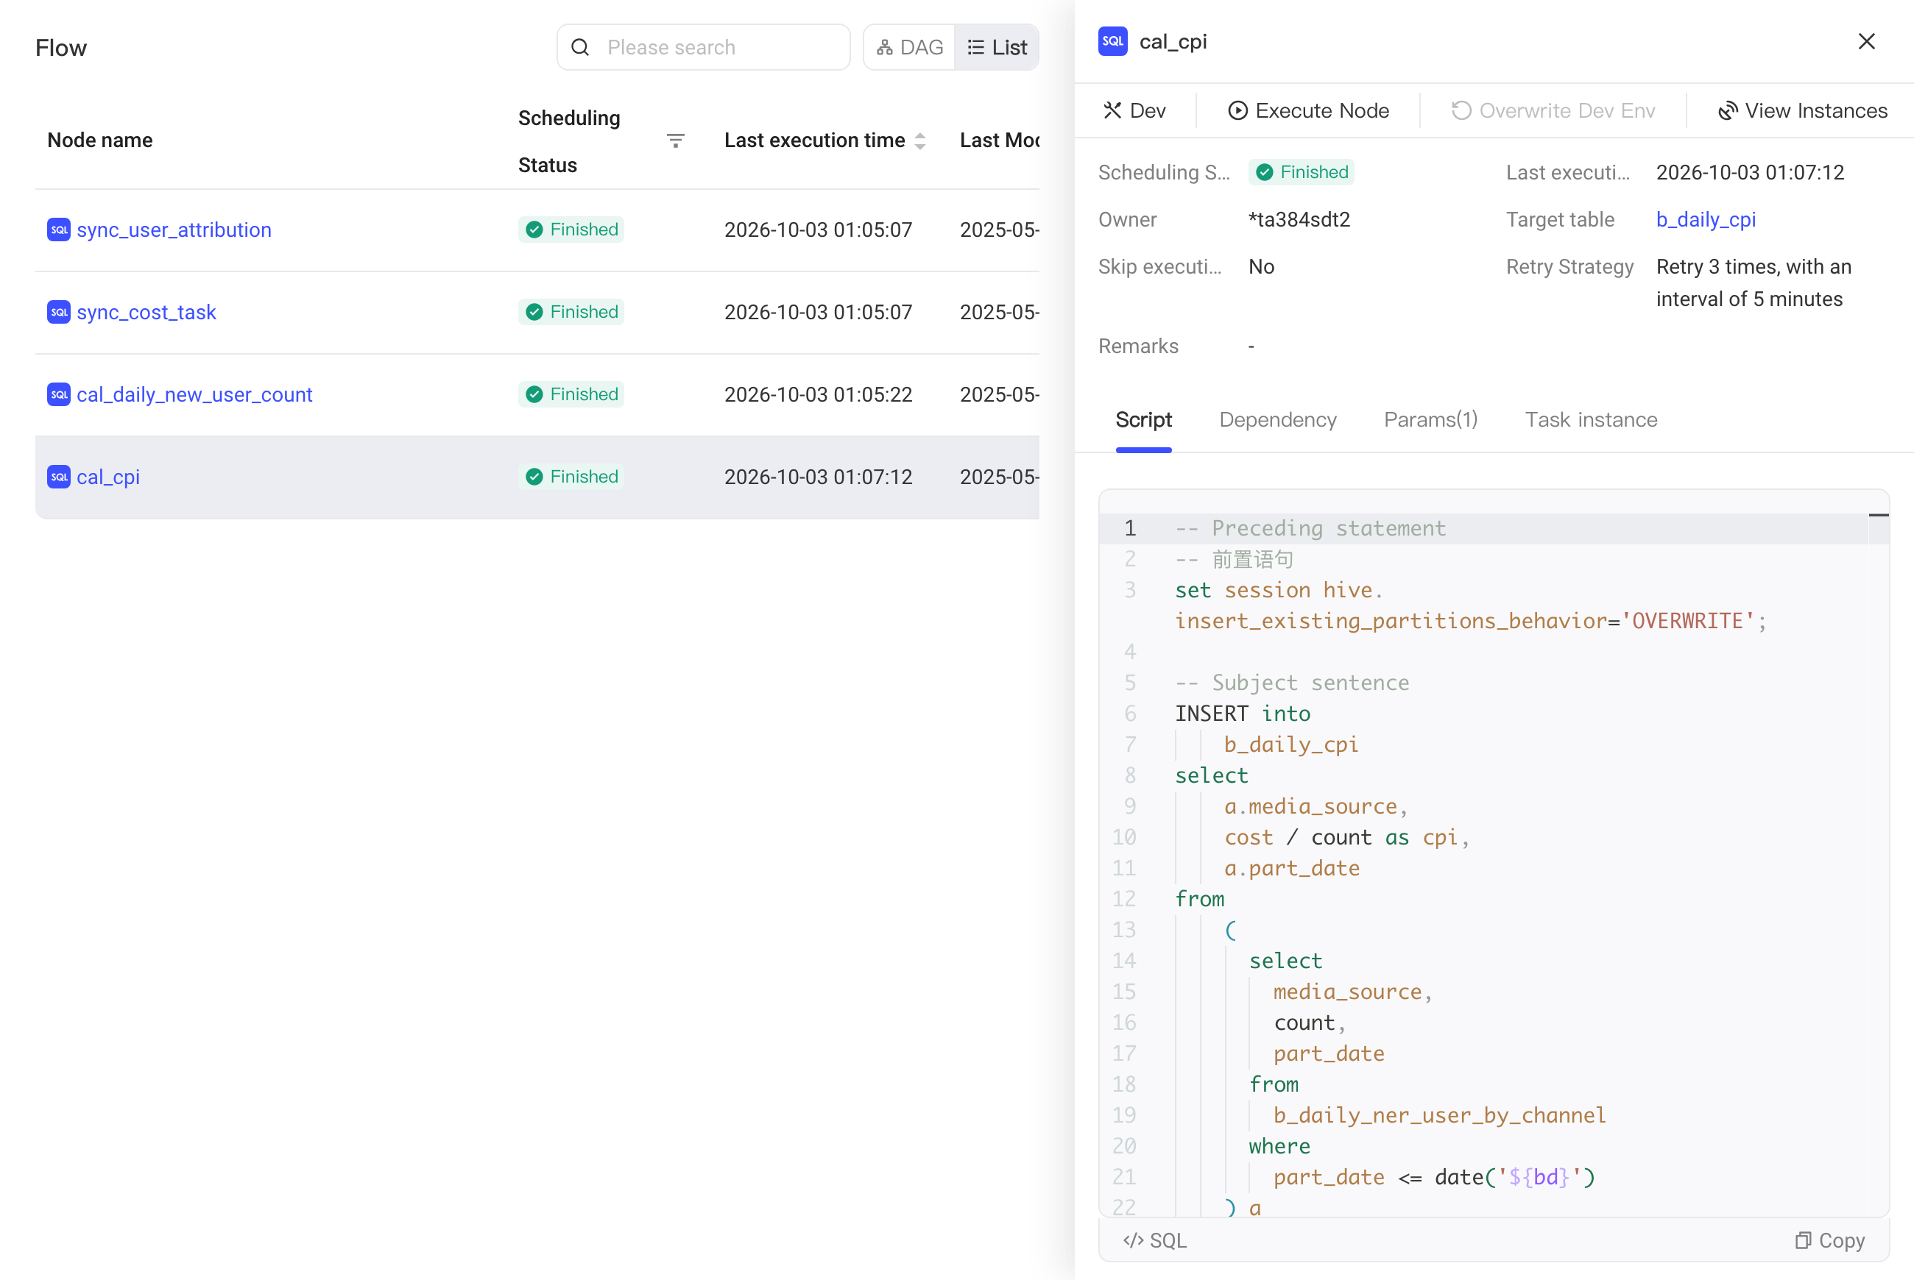Click the SQL language label below editor
This screenshot has height=1280, width=1914.
pyautogui.click(x=1154, y=1241)
